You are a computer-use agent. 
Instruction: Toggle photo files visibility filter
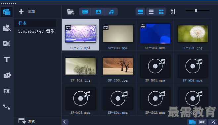pyautogui.click(x=99, y=12)
